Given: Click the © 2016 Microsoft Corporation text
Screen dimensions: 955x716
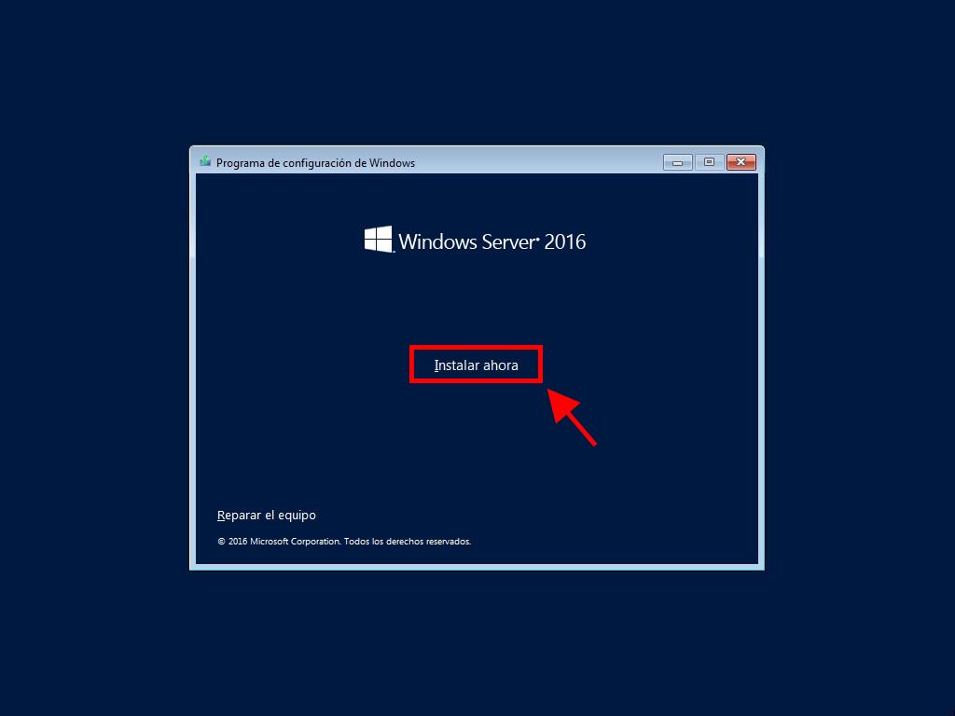Looking at the screenshot, I should (278, 542).
